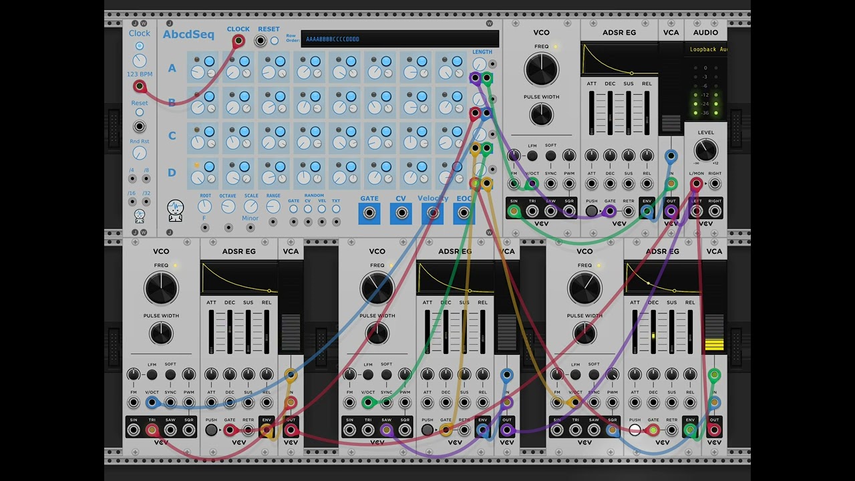
Task: Click the green-cabled SIN output on the top-row VCO
Action: [514, 212]
